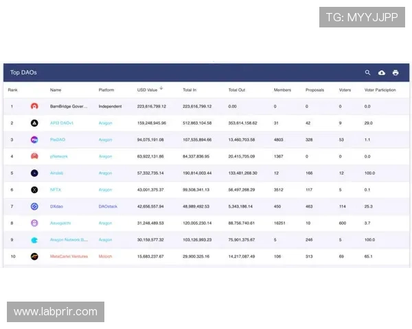The height and width of the screenshot is (329, 412).
Task: Sort table by Members column header
Action: 282,90
